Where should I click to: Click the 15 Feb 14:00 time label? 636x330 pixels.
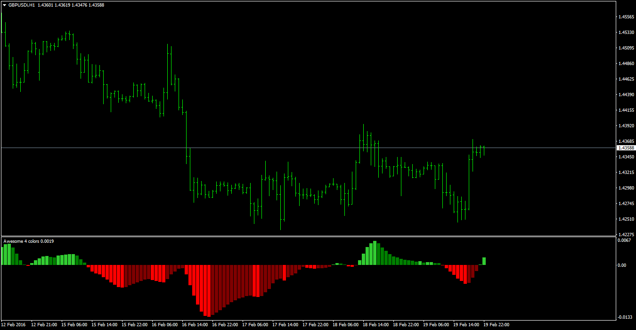105,325
